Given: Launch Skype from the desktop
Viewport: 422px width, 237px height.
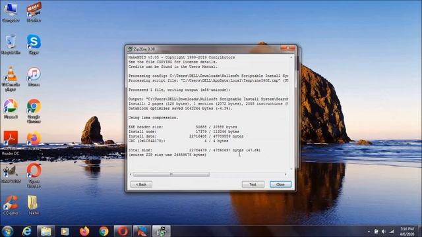Looking at the screenshot, I should tap(34, 44).
